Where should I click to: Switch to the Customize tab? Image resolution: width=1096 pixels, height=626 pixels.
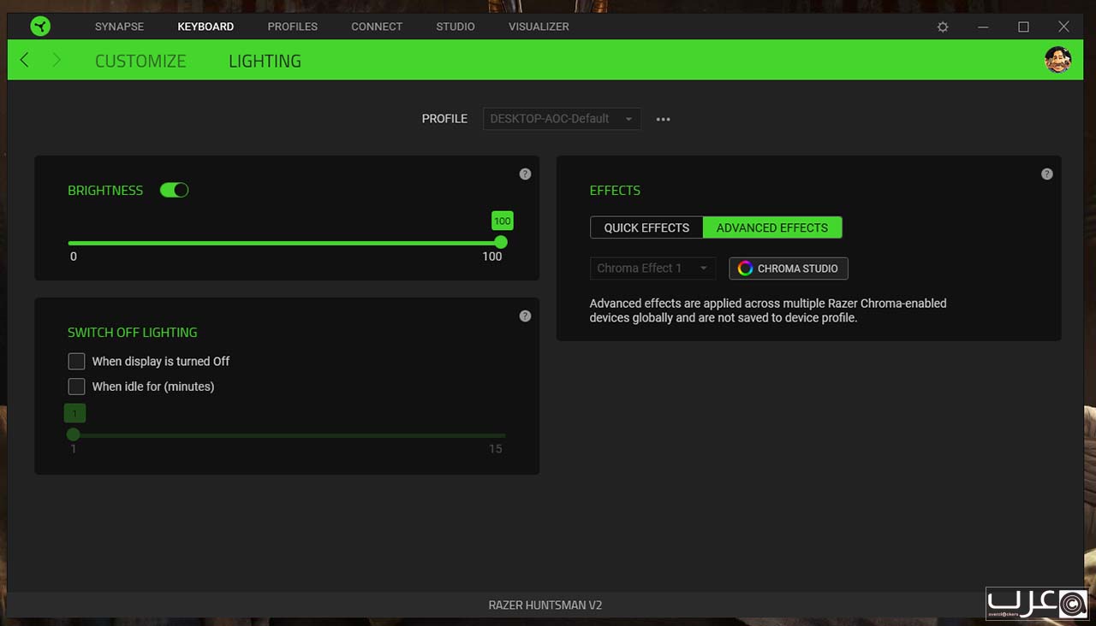pyautogui.click(x=140, y=62)
